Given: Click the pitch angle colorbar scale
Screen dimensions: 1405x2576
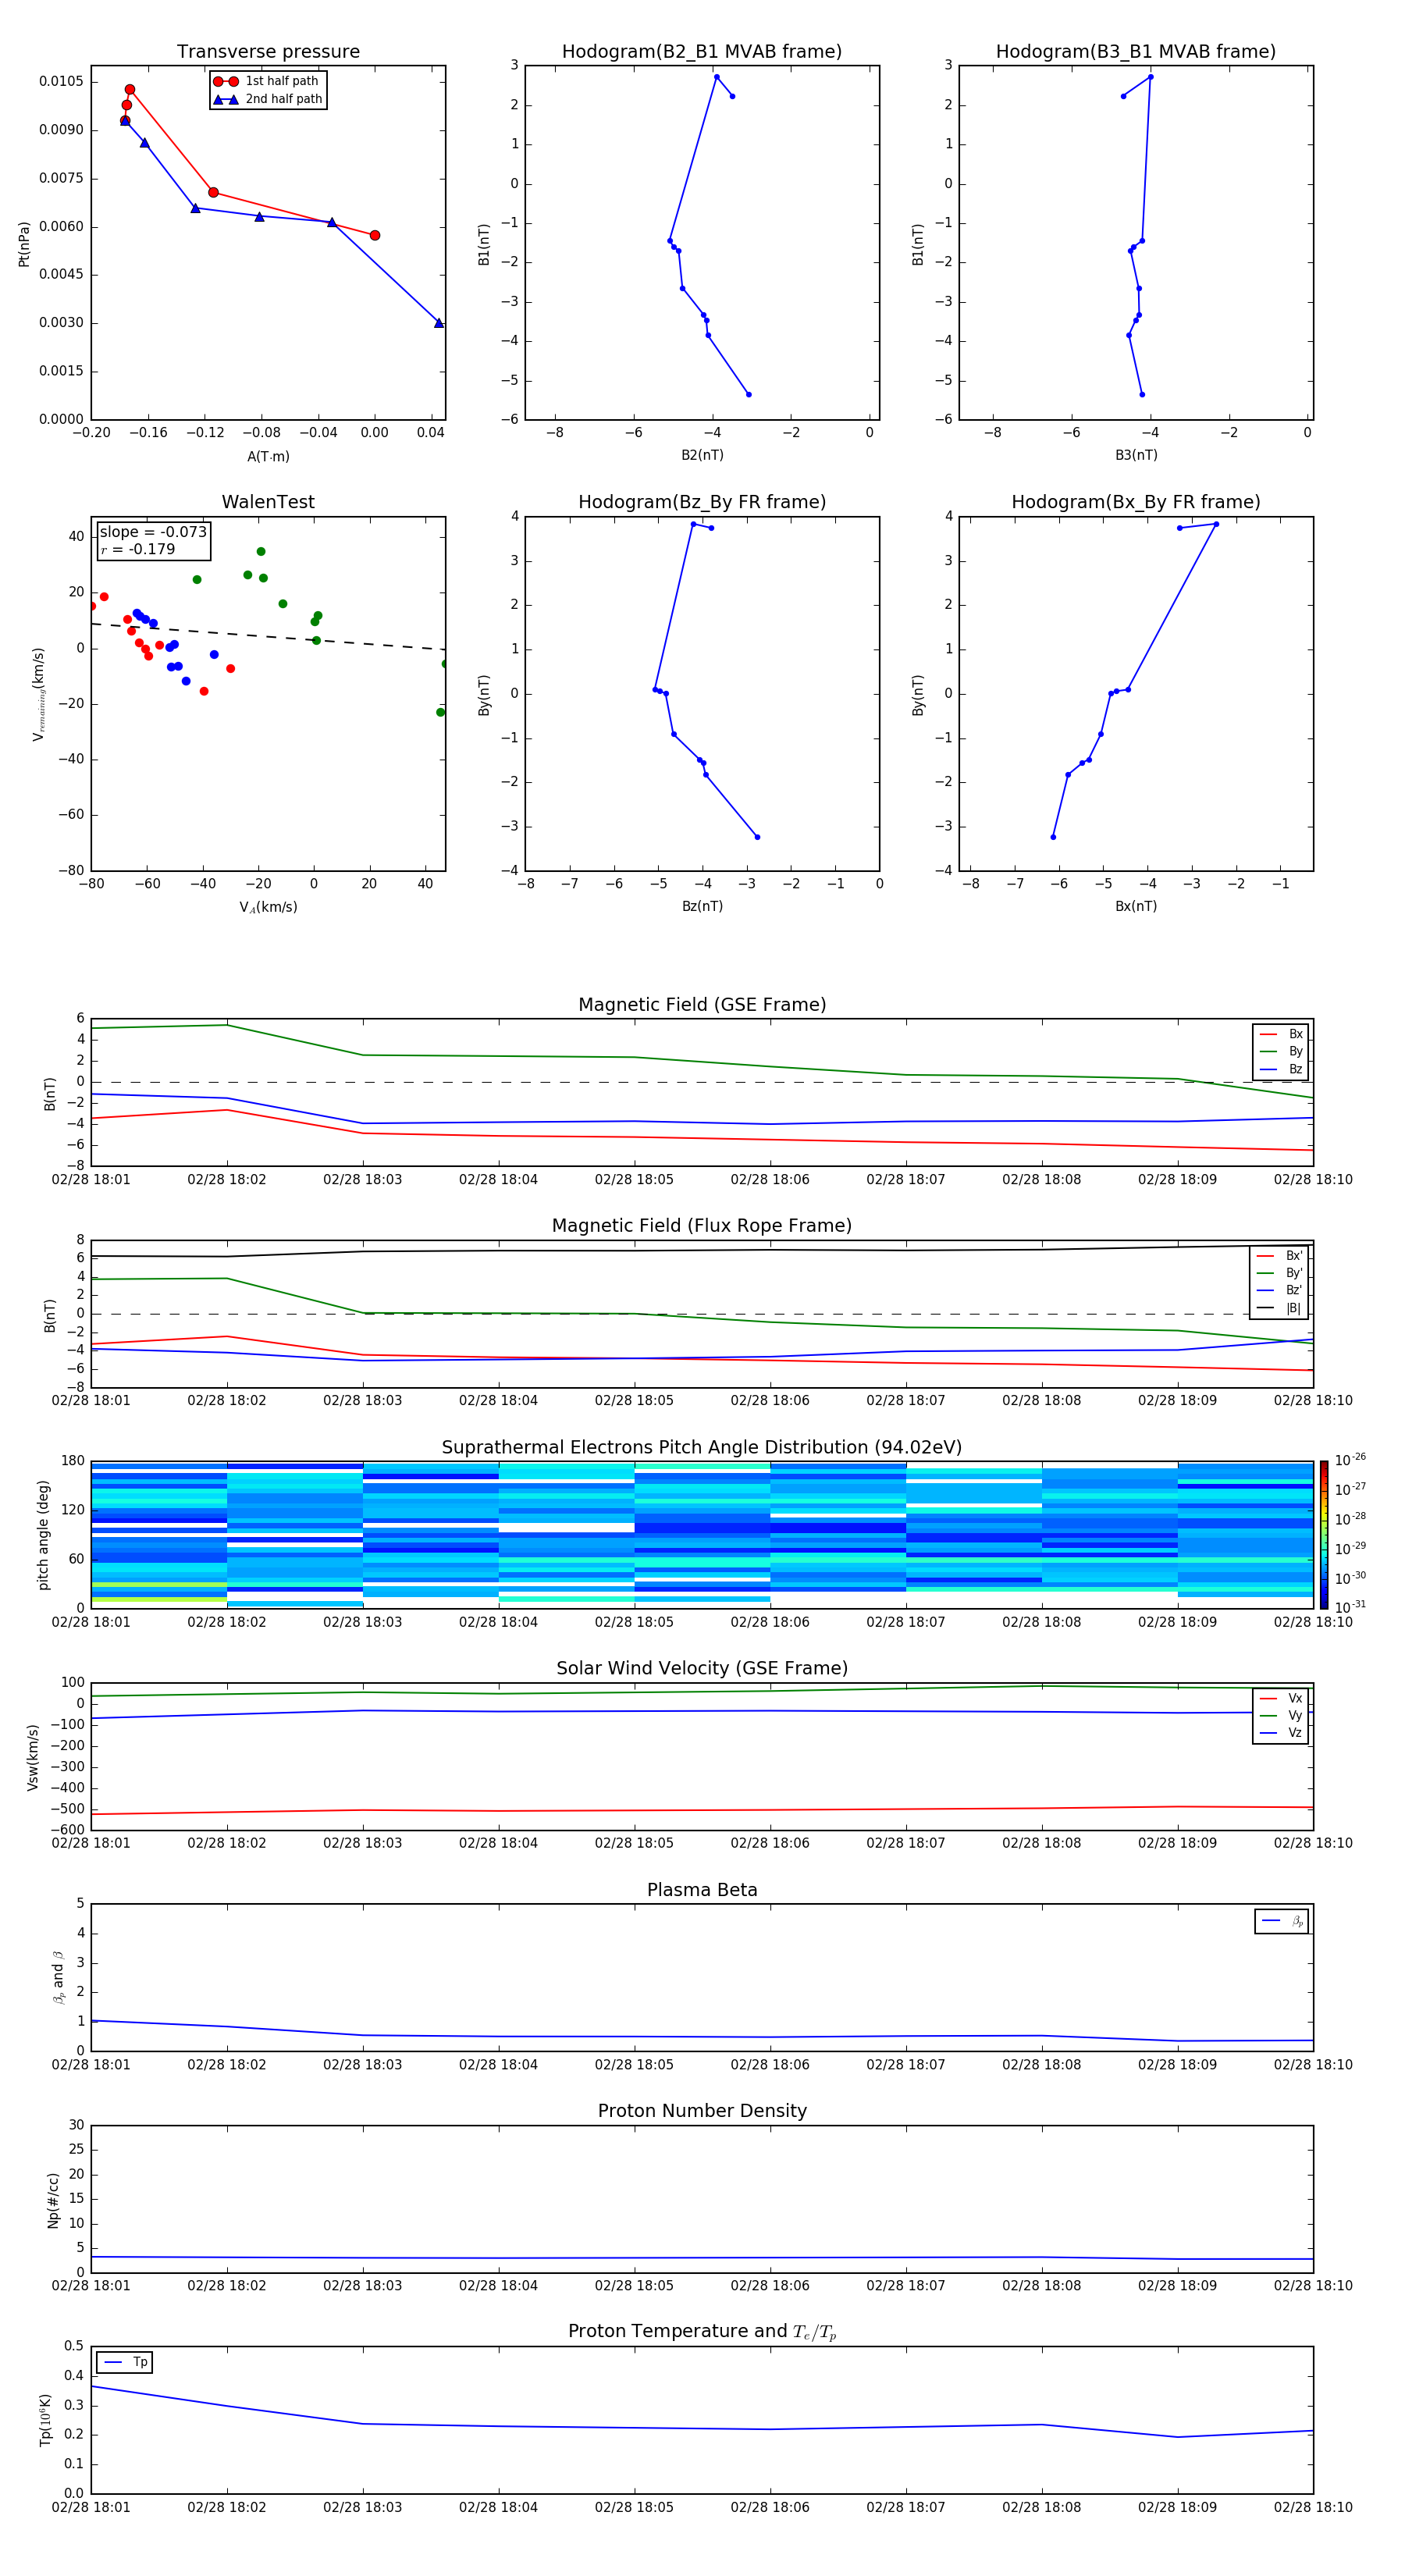Looking at the screenshot, I should click(1323, 1535).
